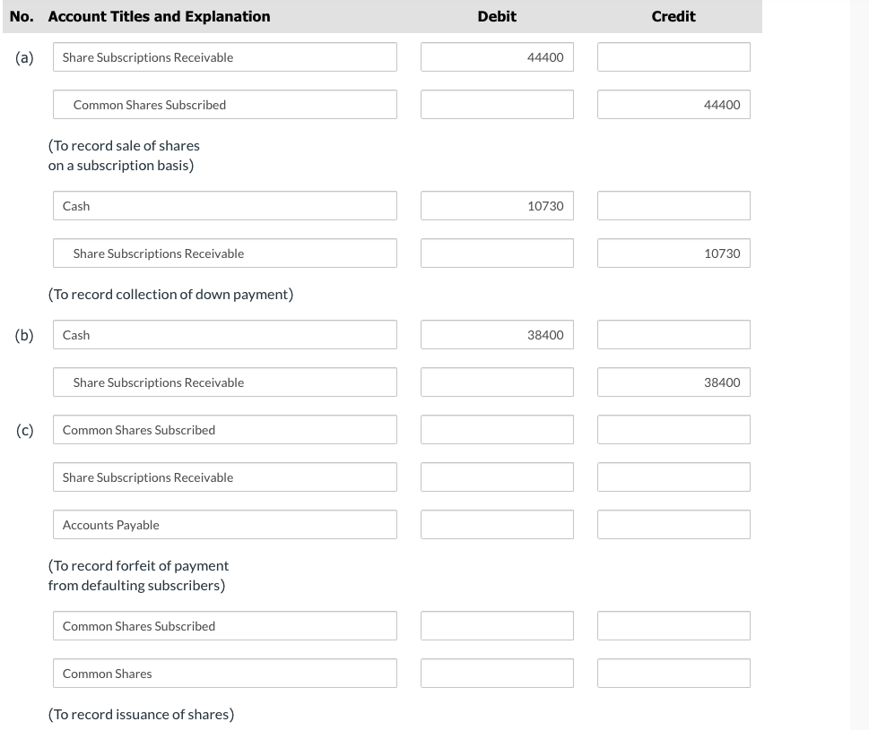869x730 pixels.
Task: Click credit field of Common Shares Subscribed beside (c)
Action: click(673, 430)
